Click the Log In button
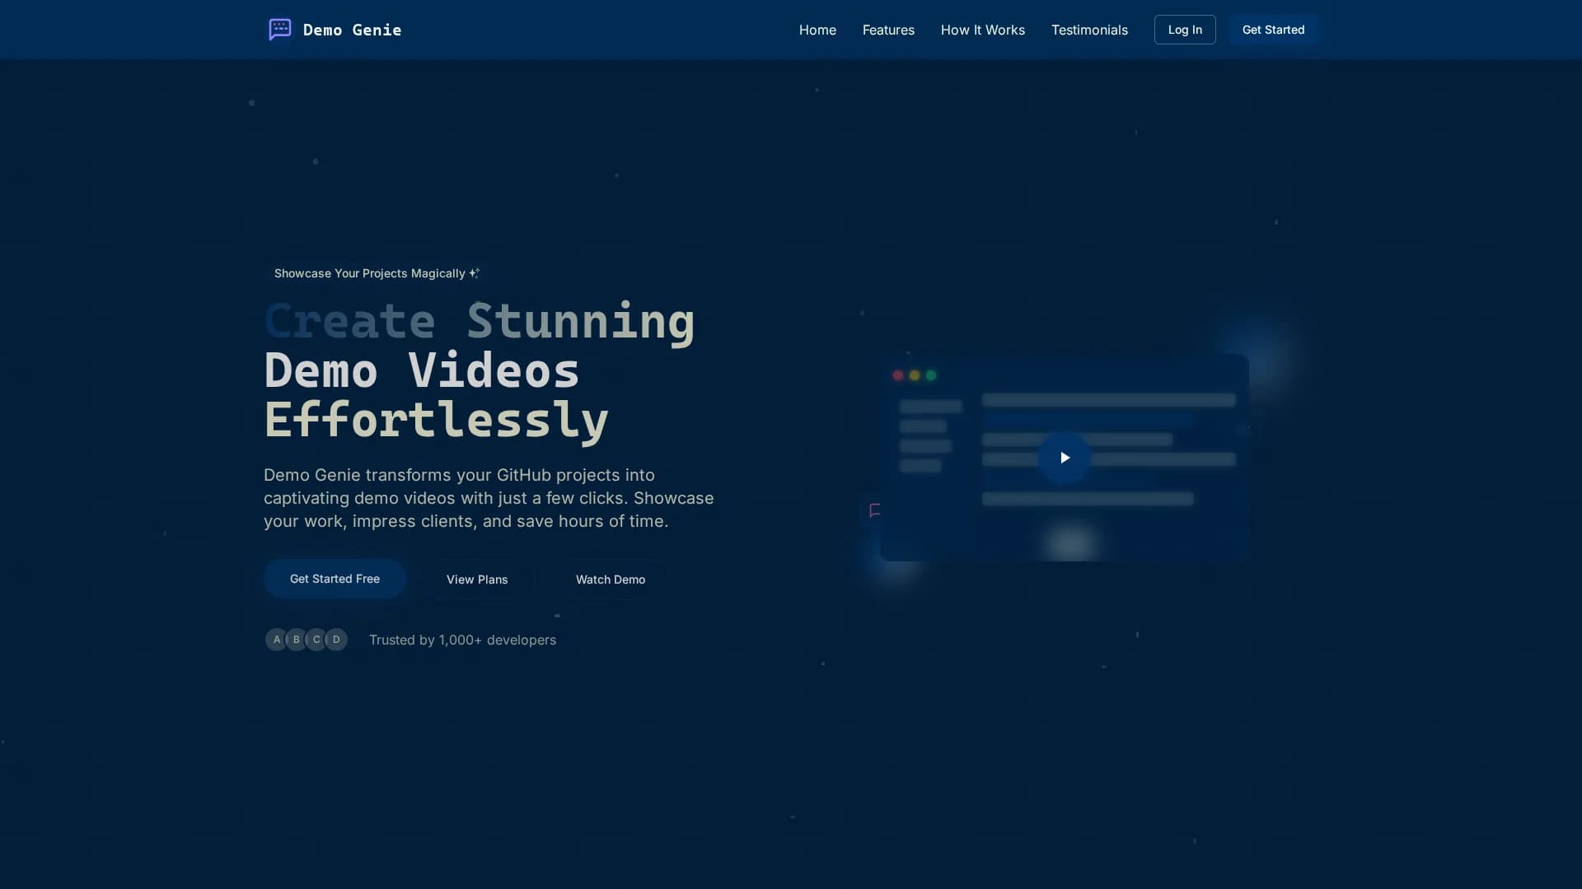Screen dimensions: 1582x889 (1185, 30)
